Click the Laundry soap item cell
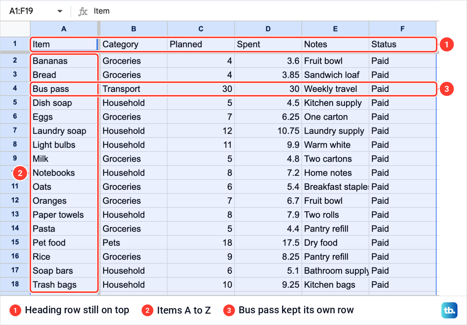This screenshot has height=325, width=467. 64,131
